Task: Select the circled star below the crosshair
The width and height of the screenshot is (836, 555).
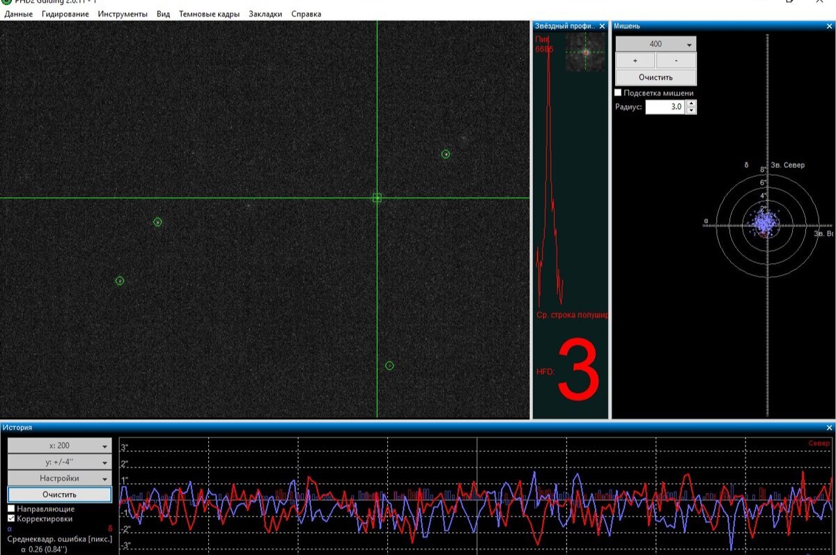Action: coord(389,366)
